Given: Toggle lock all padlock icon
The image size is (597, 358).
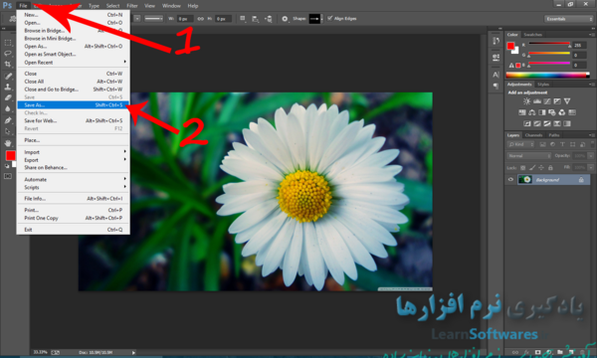Looking at the screenshot, I should click(x=550, y=168).
